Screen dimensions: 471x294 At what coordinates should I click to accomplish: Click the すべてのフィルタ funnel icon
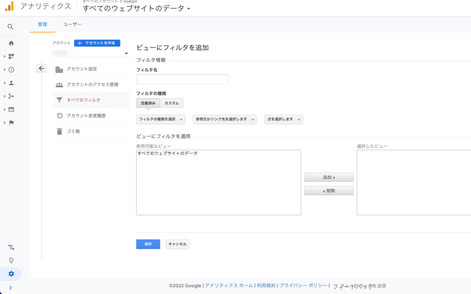[x=59, y=100]
